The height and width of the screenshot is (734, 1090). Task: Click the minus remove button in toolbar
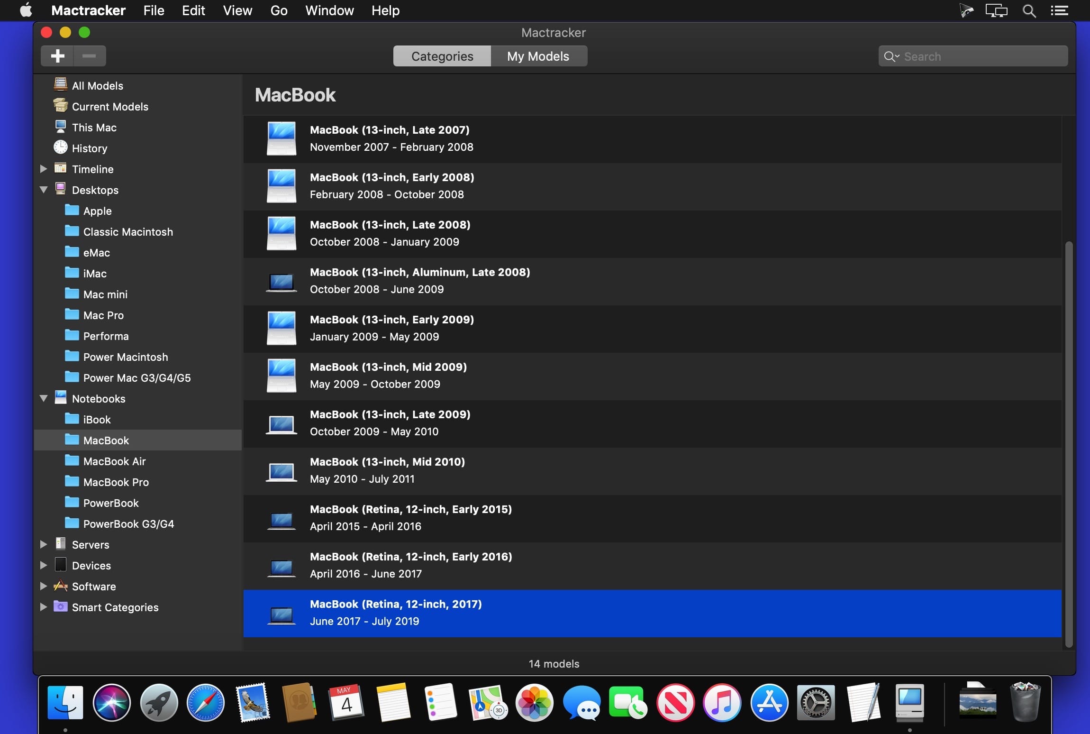89,56
